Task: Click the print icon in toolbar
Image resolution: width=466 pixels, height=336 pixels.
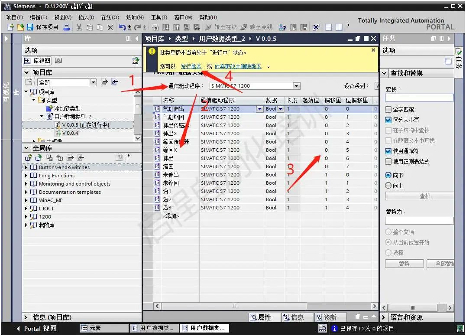Action: (67, 27)
